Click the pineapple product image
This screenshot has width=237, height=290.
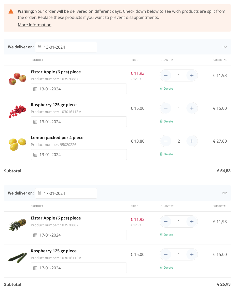(x=17, y=225)
